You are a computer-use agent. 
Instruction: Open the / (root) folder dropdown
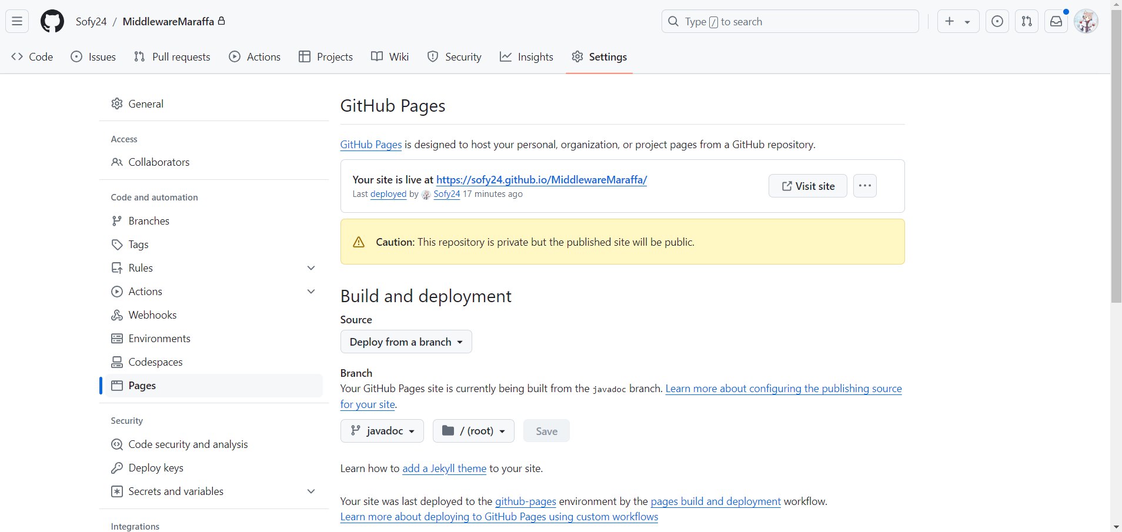(x=473, y=431)
